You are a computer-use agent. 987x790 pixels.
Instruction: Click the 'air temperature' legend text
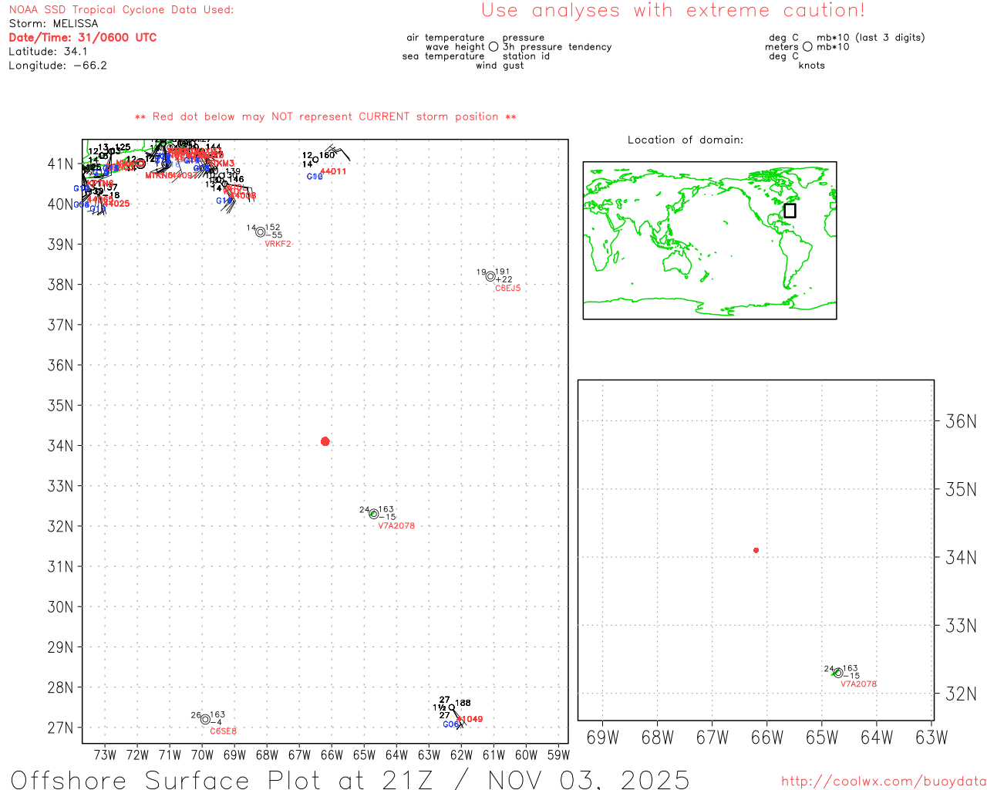(446, 37)
